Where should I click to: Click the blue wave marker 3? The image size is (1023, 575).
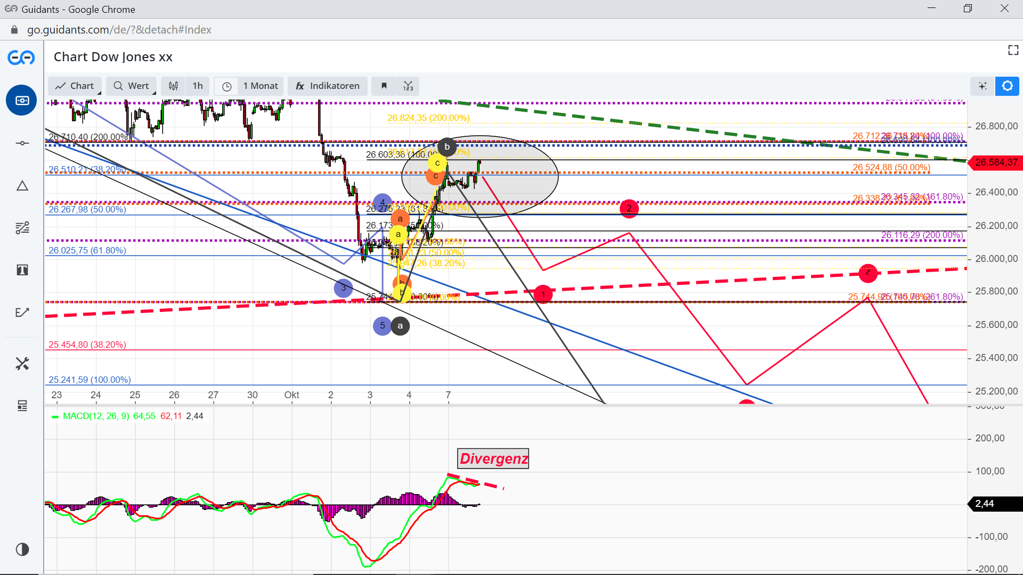coord(343,288)
